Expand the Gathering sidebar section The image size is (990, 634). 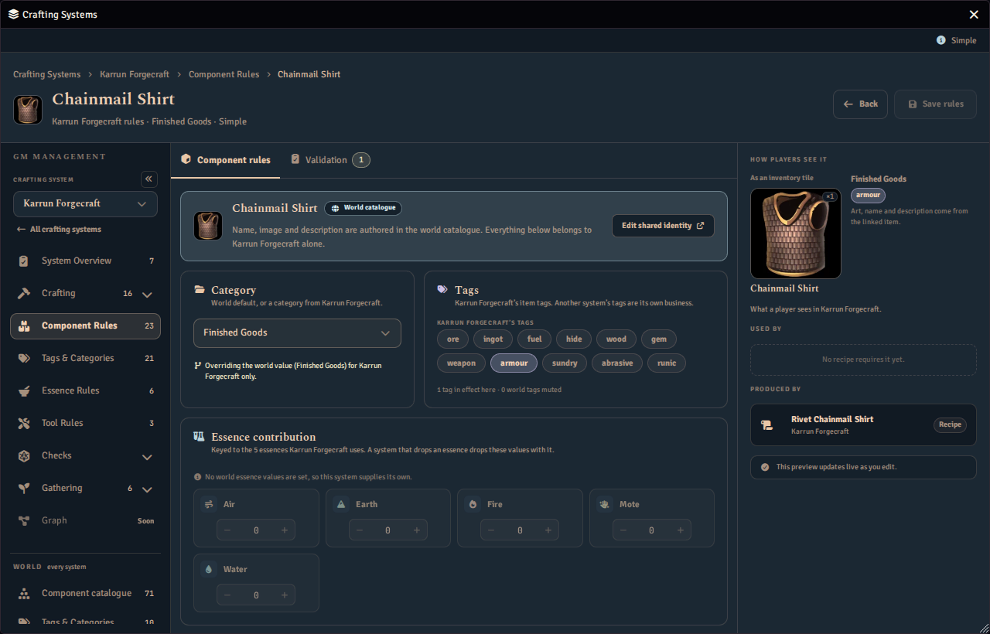pos(148,489)
